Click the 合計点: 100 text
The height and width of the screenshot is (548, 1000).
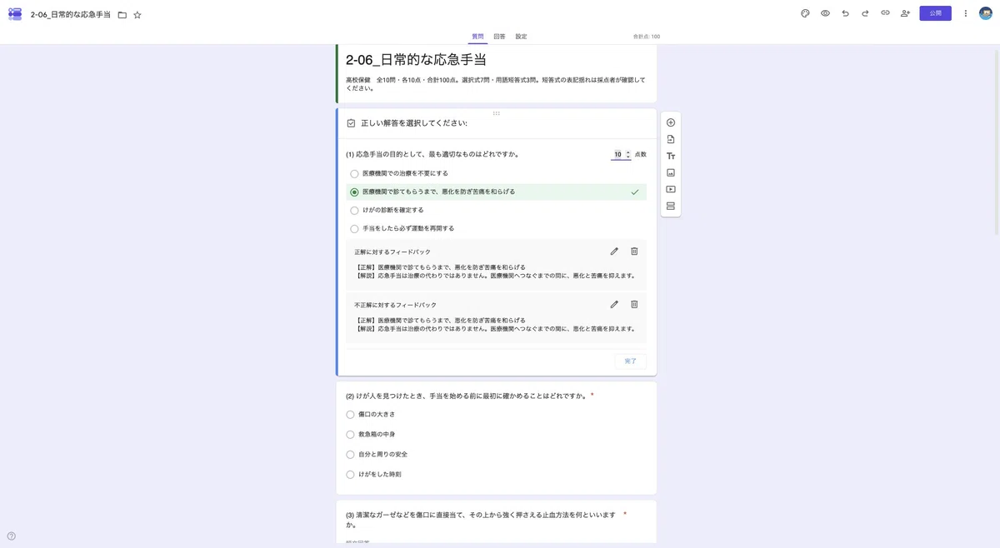[x=647, y=37]
